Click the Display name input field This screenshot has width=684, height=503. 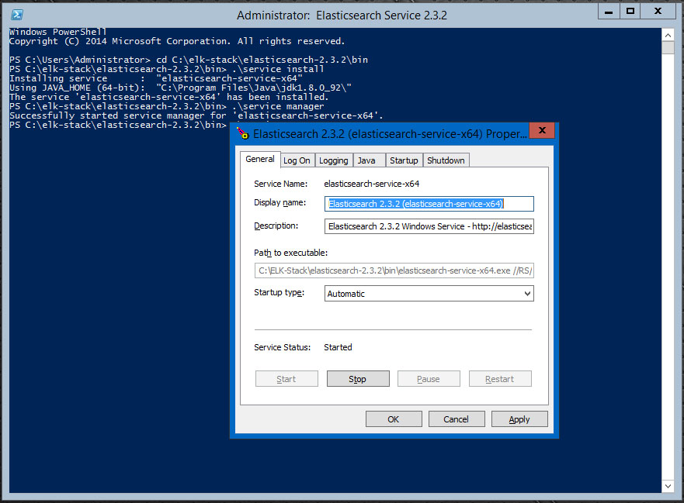(429, 204)
